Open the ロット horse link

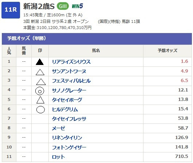(x=58, y=157)
